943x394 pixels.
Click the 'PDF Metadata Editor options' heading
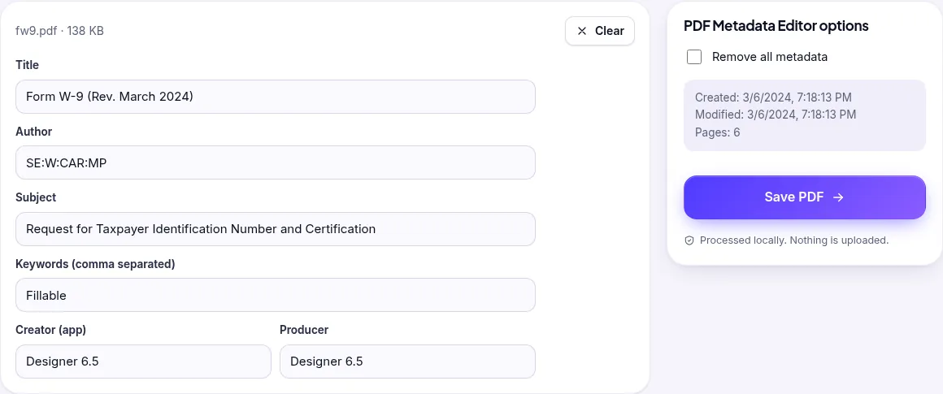tap(776, 26)
